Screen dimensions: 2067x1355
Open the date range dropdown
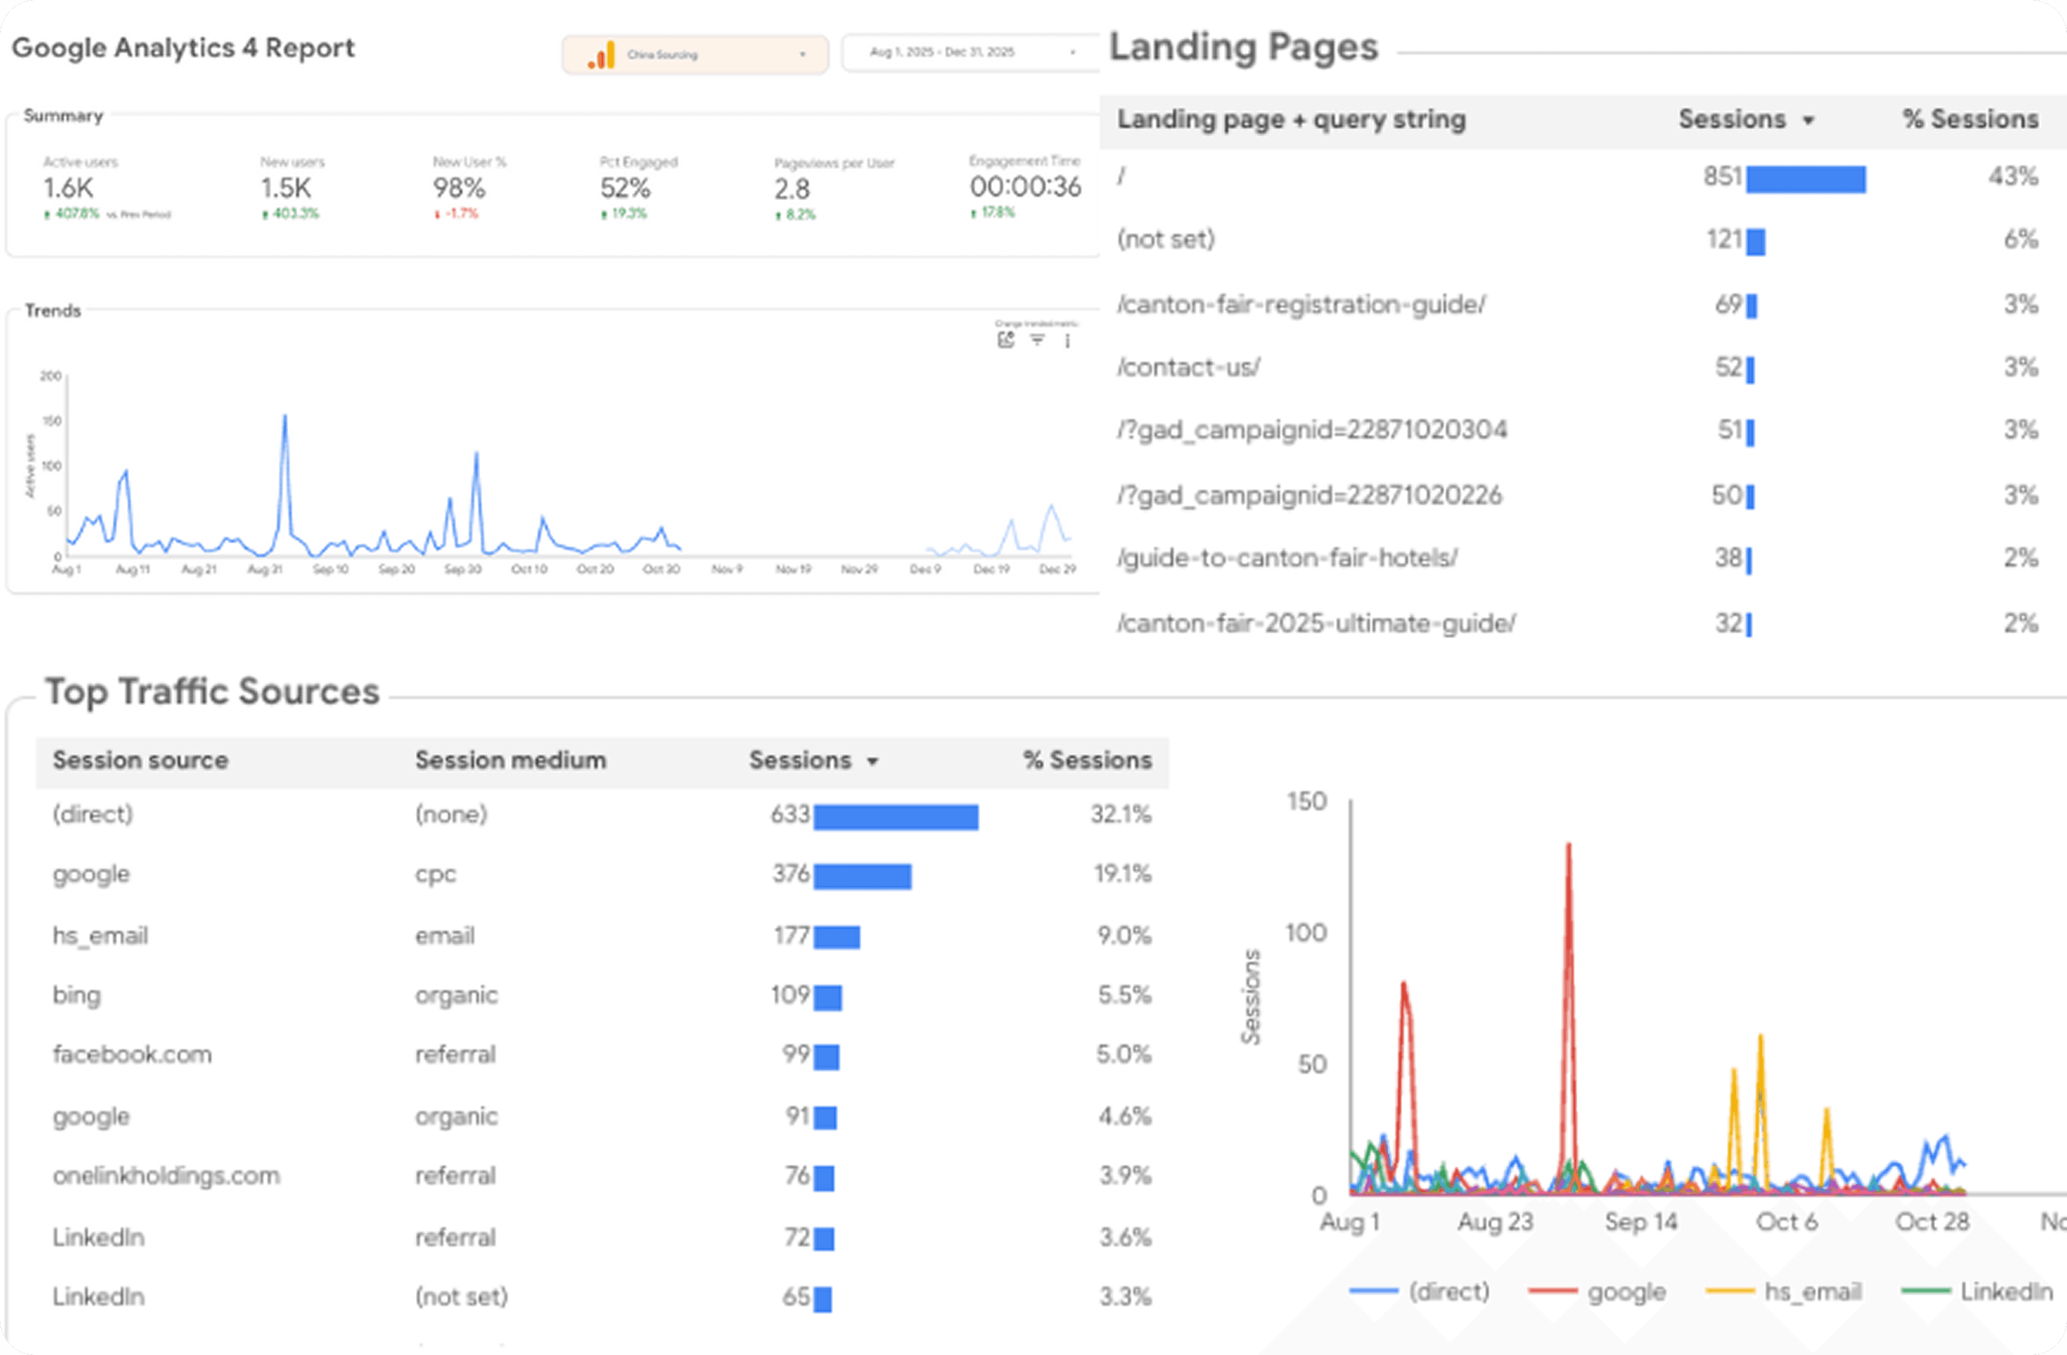[943, 53]
